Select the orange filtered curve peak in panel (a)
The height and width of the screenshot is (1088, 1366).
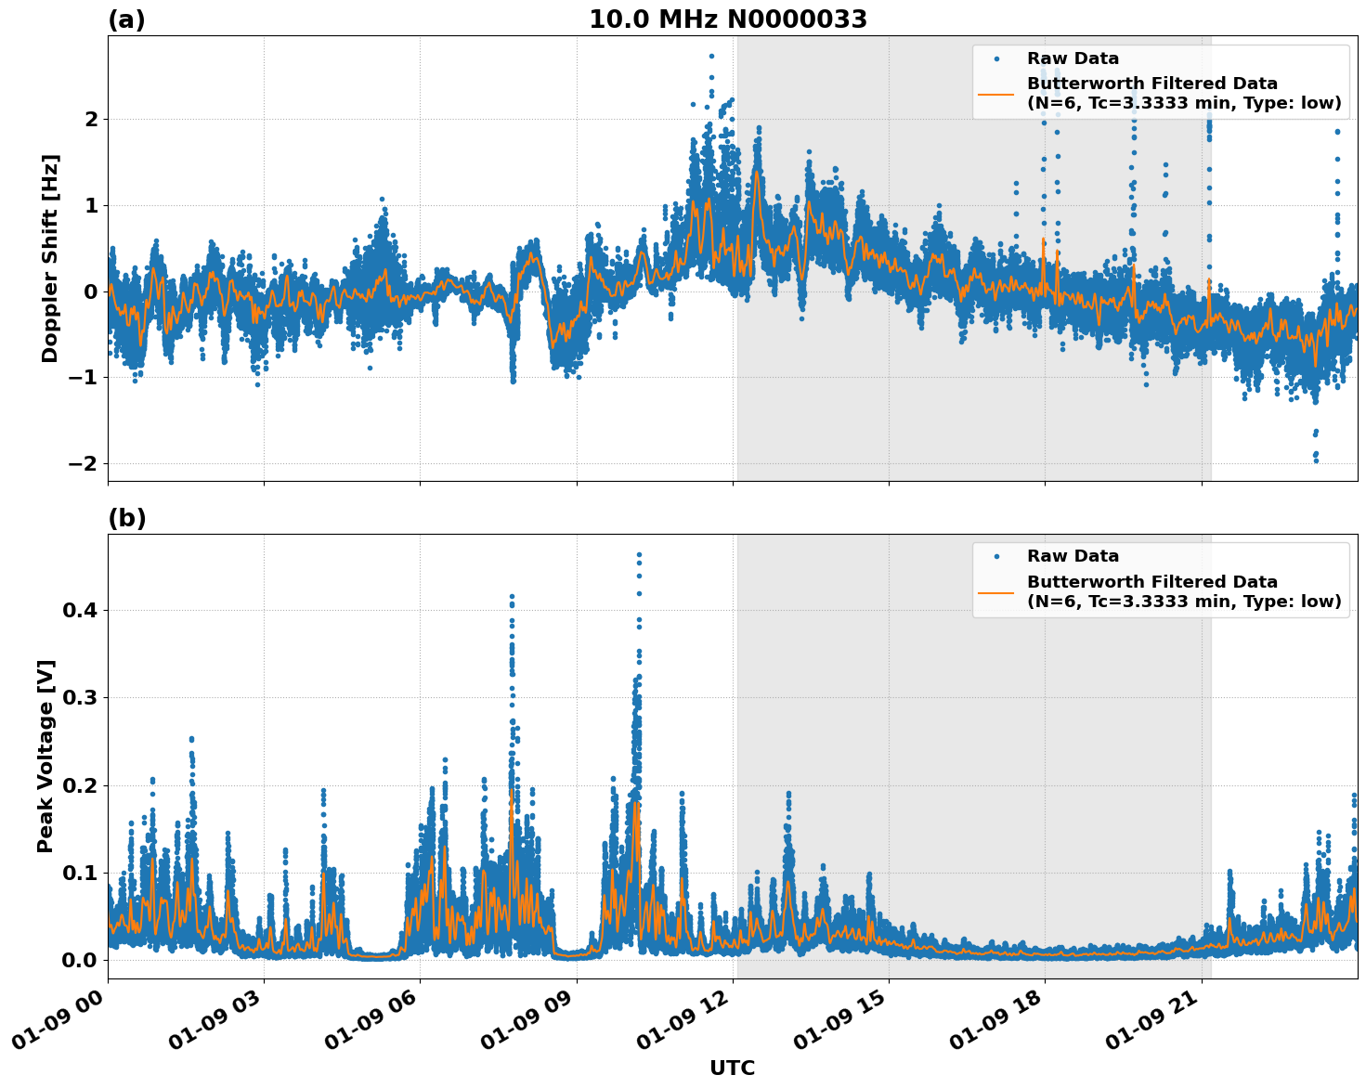pos(757,172)
